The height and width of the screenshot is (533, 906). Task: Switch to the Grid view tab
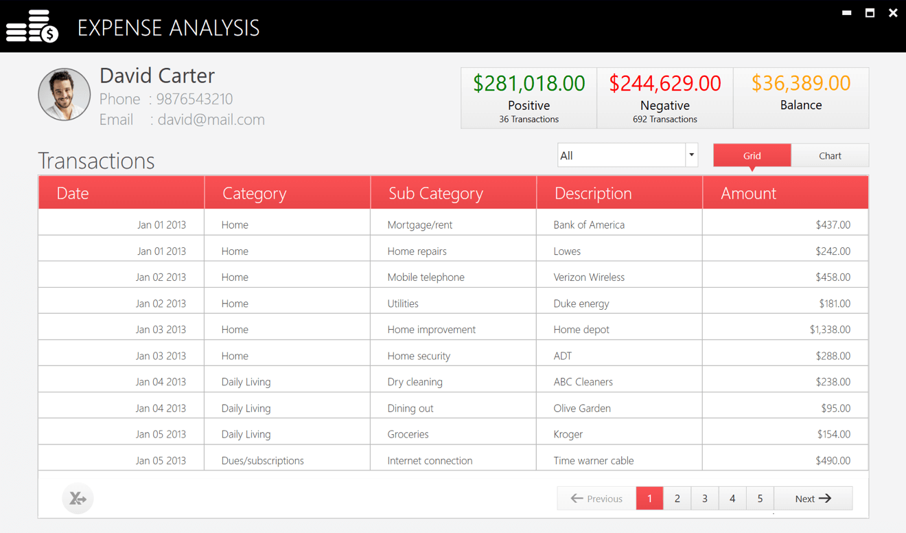(x=752, y=155)
